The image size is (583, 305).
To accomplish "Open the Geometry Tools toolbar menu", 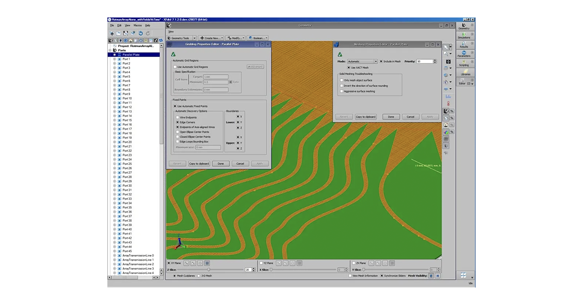I will tap(183, 37).
